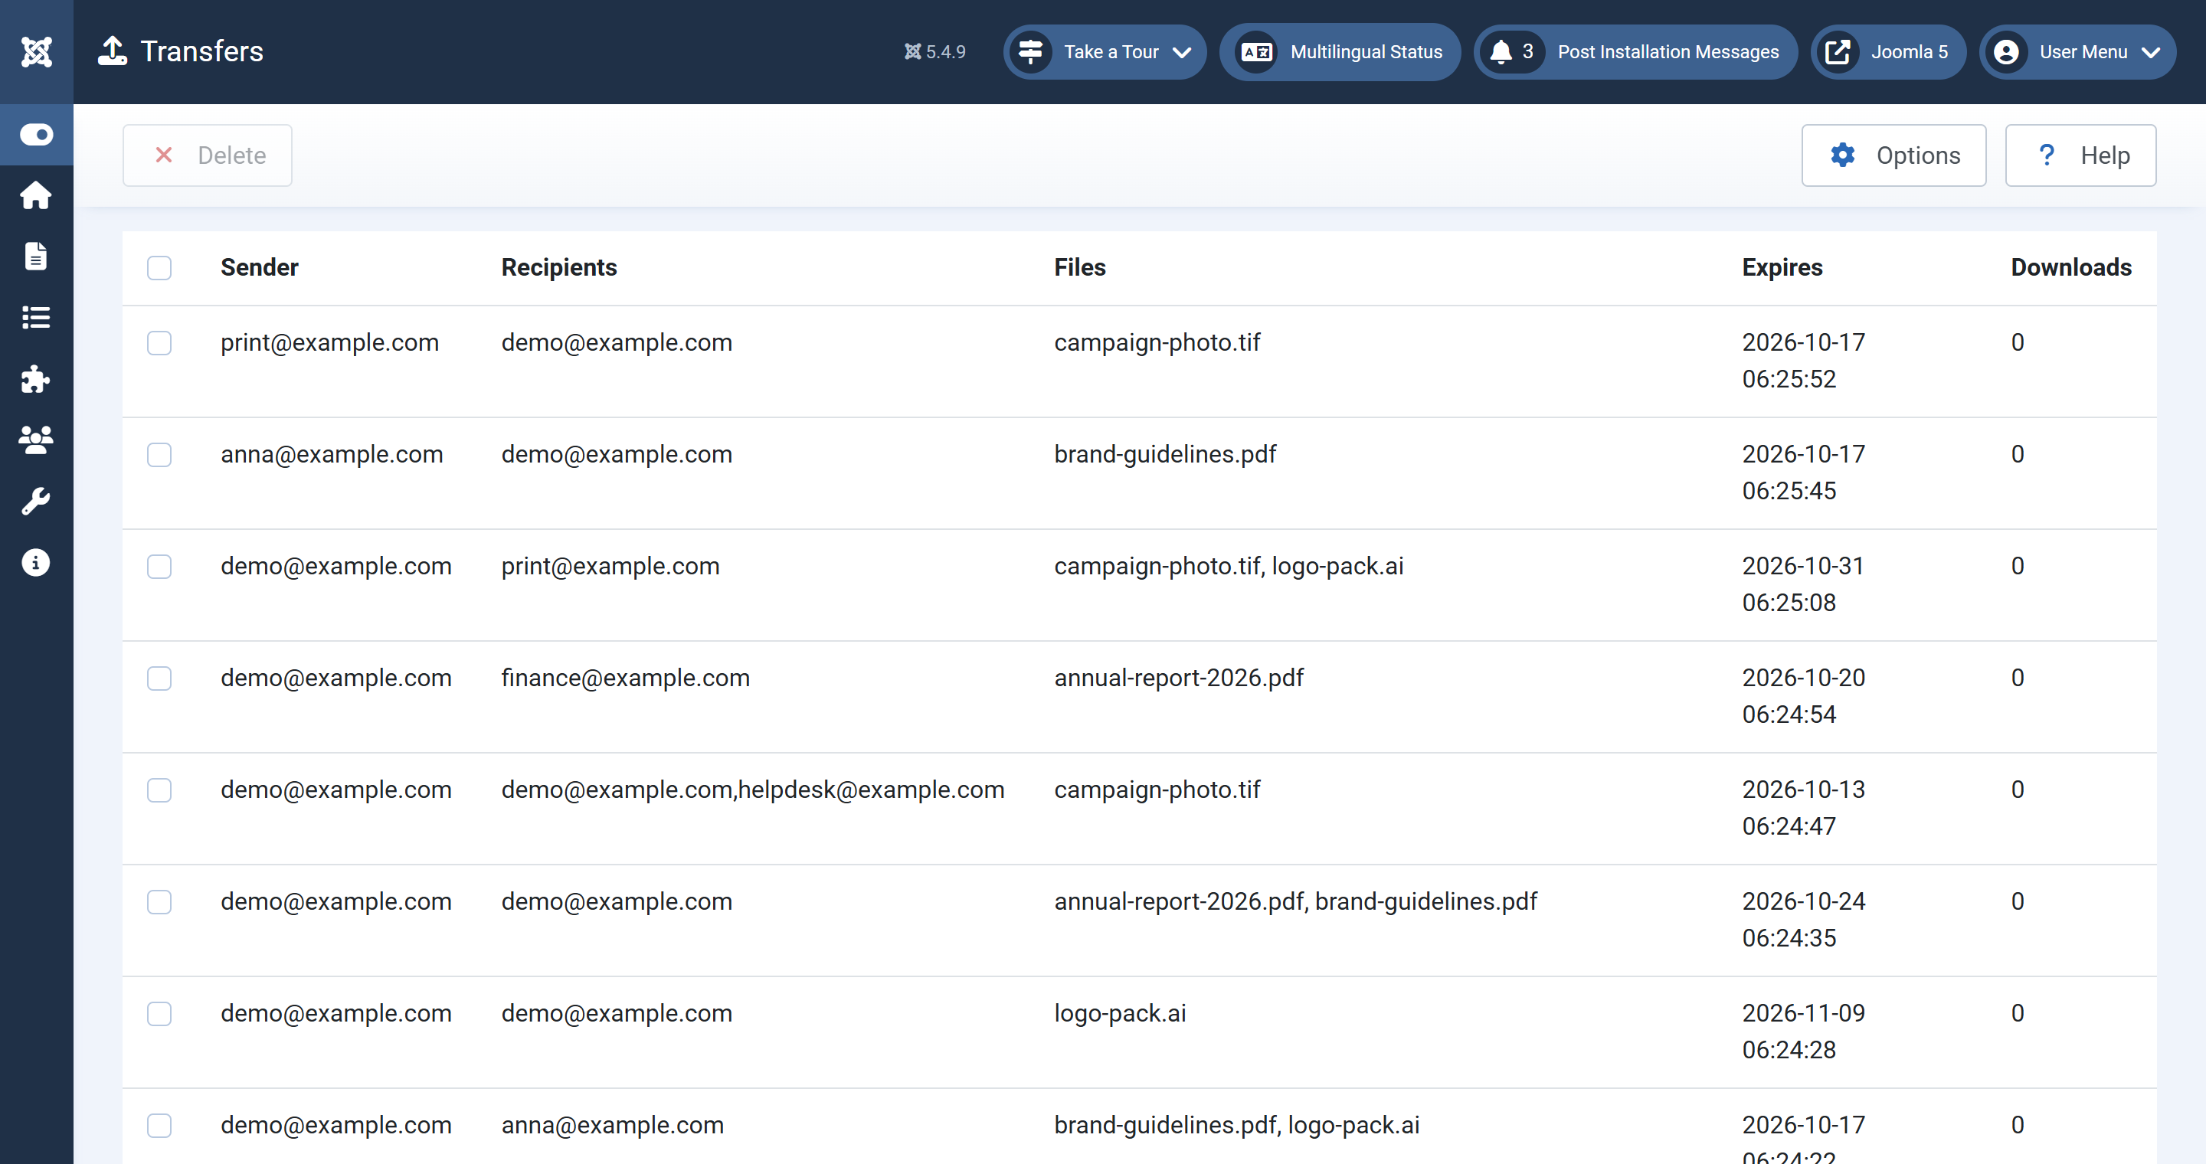
Task: Expand the Take a Tour dropdown chevron
Action: coord(1182,52)
